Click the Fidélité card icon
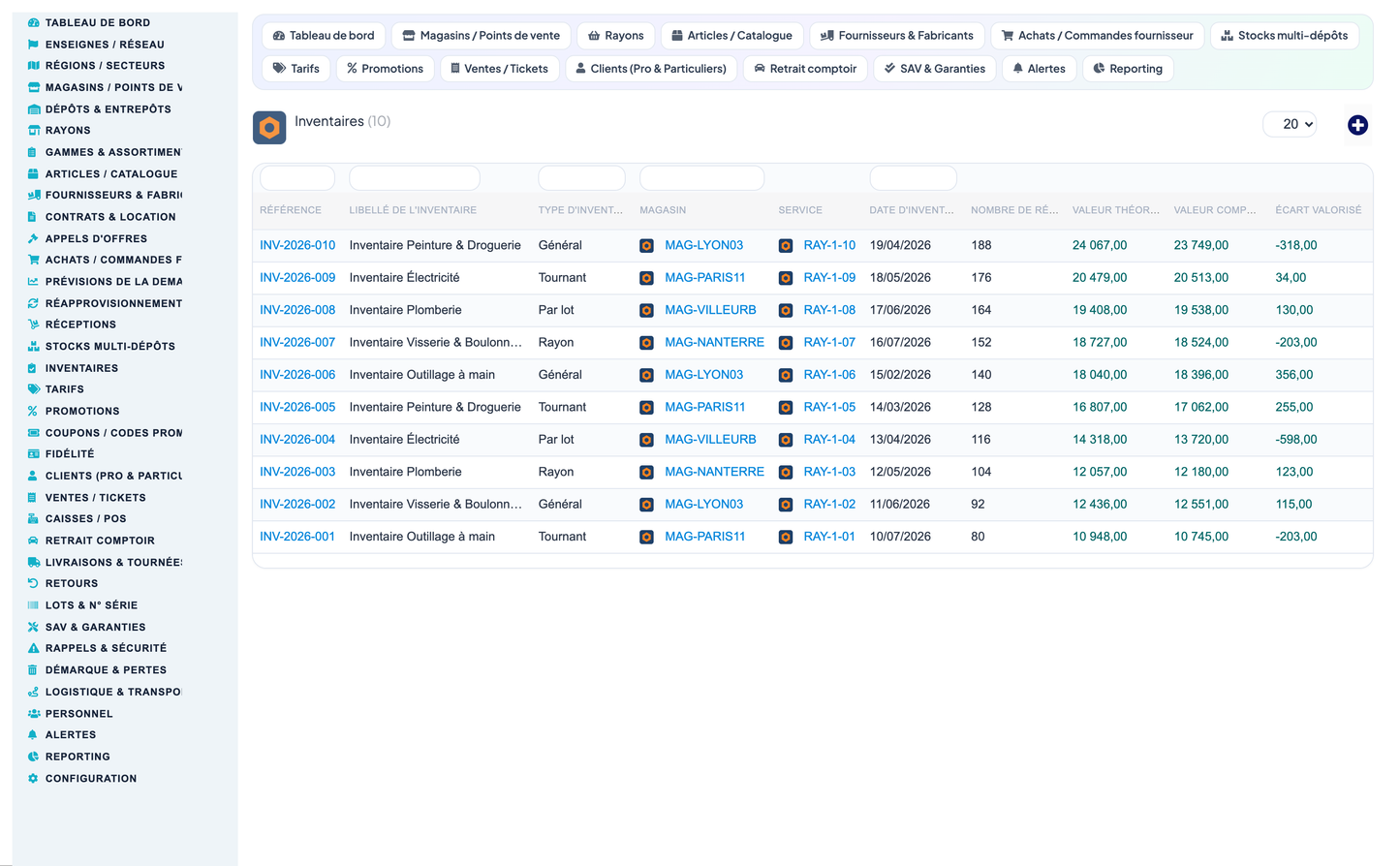Viewport: 1400px width, 866px height. click(33, 453)
